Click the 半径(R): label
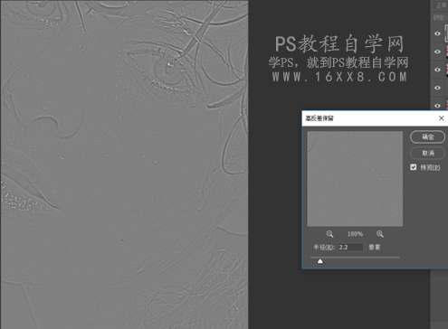 (324, 247)
